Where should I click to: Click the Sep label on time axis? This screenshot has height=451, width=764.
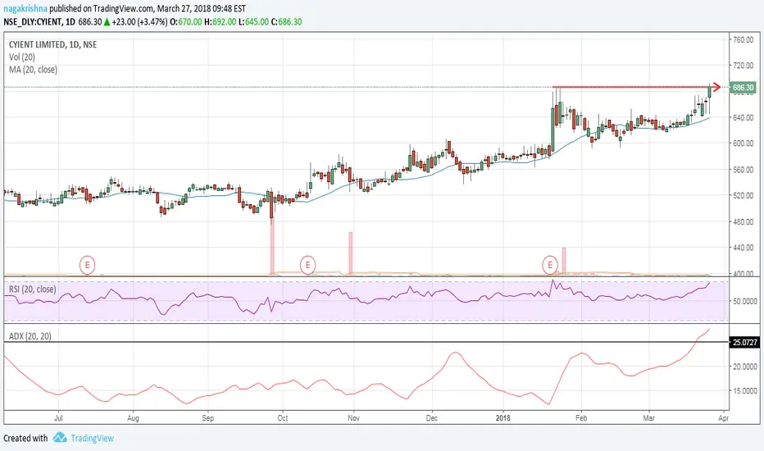[208, 418]
